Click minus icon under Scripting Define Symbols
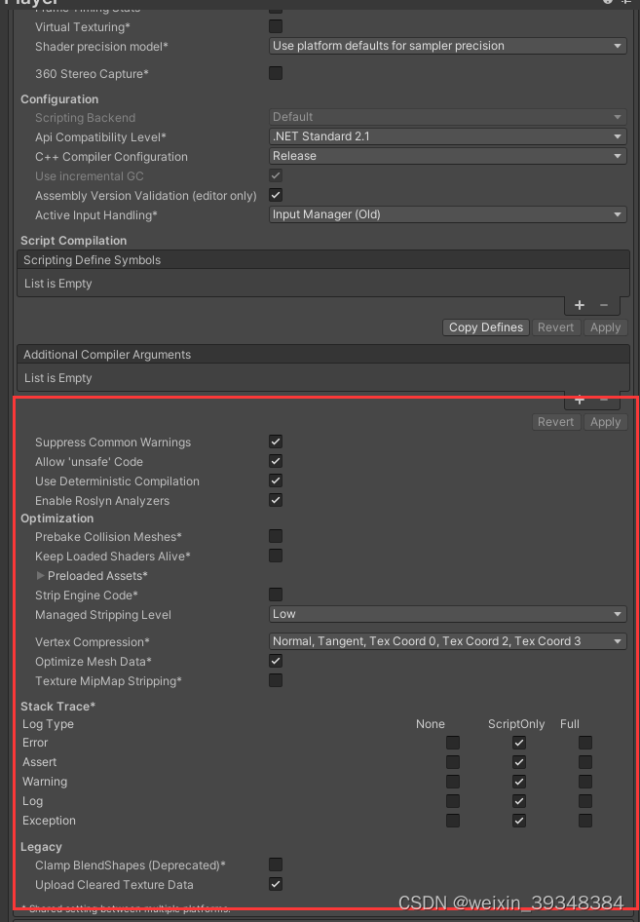This screenshot has height=922, width=640. click(602, 305)
